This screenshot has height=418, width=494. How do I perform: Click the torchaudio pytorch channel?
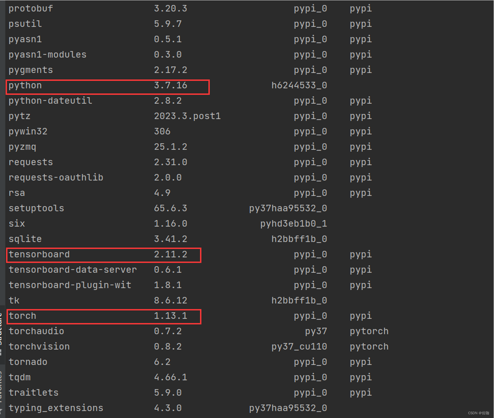369,331
